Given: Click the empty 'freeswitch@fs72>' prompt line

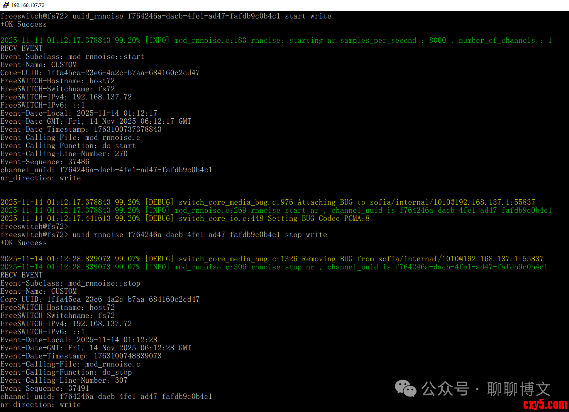Looking at the screenshot, I should pos(34,227).
